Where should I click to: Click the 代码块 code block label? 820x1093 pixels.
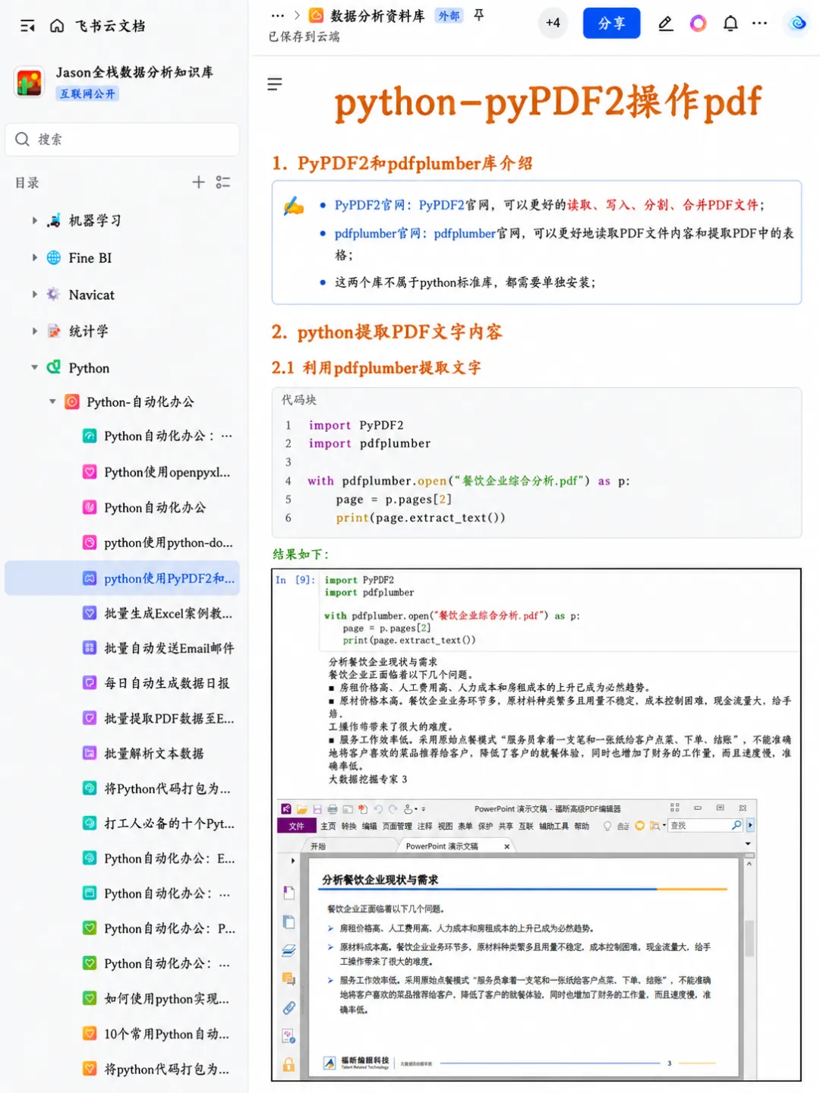[x=299, y=400]
